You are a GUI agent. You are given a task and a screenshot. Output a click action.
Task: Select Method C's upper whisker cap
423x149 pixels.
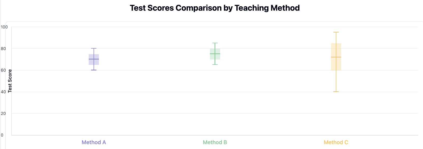[x=336, y=32]
